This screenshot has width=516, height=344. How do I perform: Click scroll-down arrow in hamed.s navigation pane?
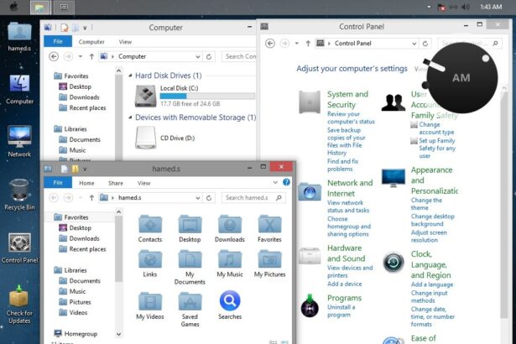(x=118, y=334)
